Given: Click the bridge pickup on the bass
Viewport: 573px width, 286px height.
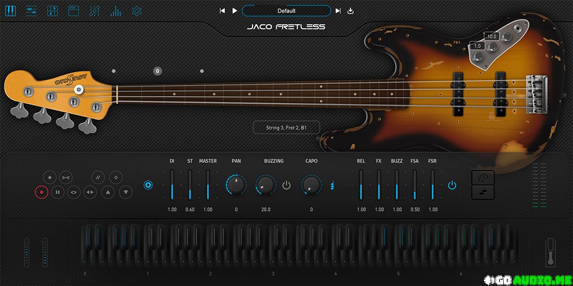Looking at the screenshot, I should 500,93.
